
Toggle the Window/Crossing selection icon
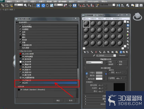pyautogui.click(x=38, y=5)
